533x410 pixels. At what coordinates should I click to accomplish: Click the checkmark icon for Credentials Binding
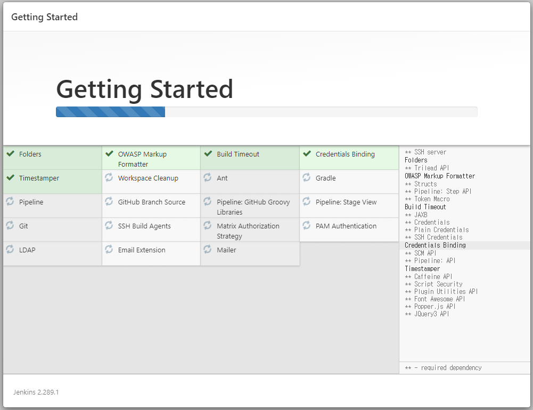[x=307, y=154]
